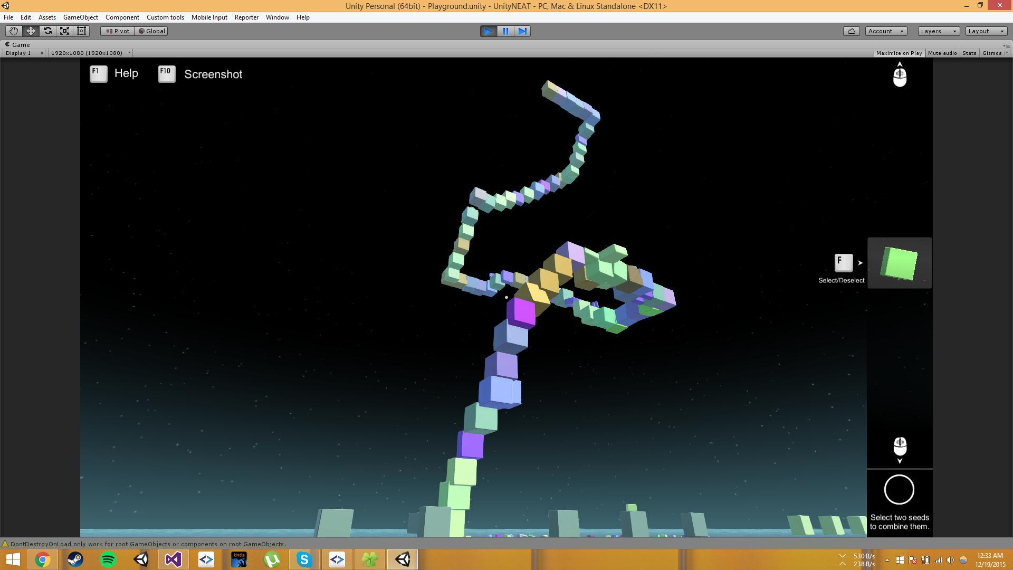Open the Custom tools menu

[x=165, y=17]
